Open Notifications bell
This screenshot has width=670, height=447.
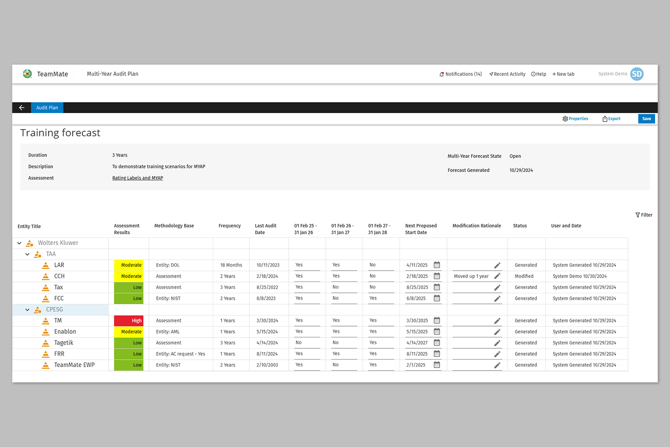tap(442, 74)
